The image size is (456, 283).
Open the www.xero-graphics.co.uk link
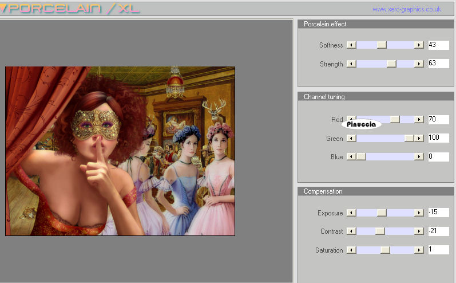coord(407,9)
